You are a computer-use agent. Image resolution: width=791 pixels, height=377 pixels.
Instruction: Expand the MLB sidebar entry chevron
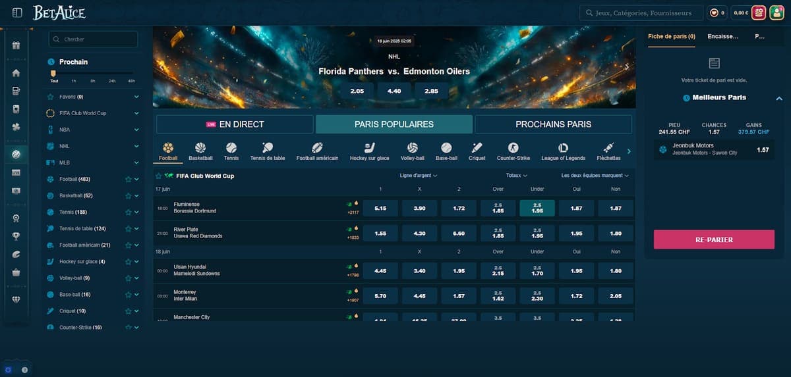tap(136, 163)
